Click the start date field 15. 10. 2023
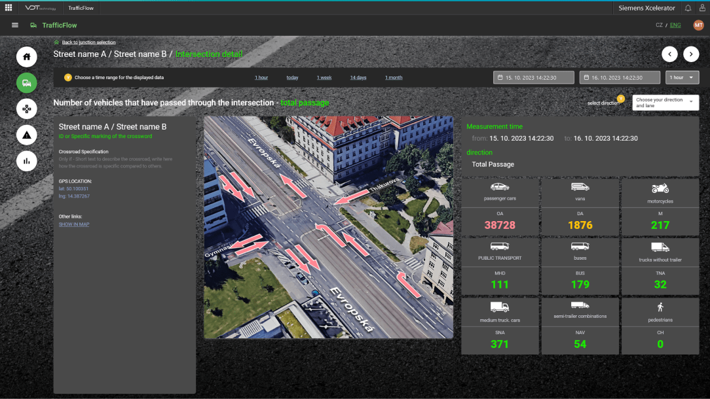Screen dimensions: 710x399 pyautogui.click(x=533, y=77)
